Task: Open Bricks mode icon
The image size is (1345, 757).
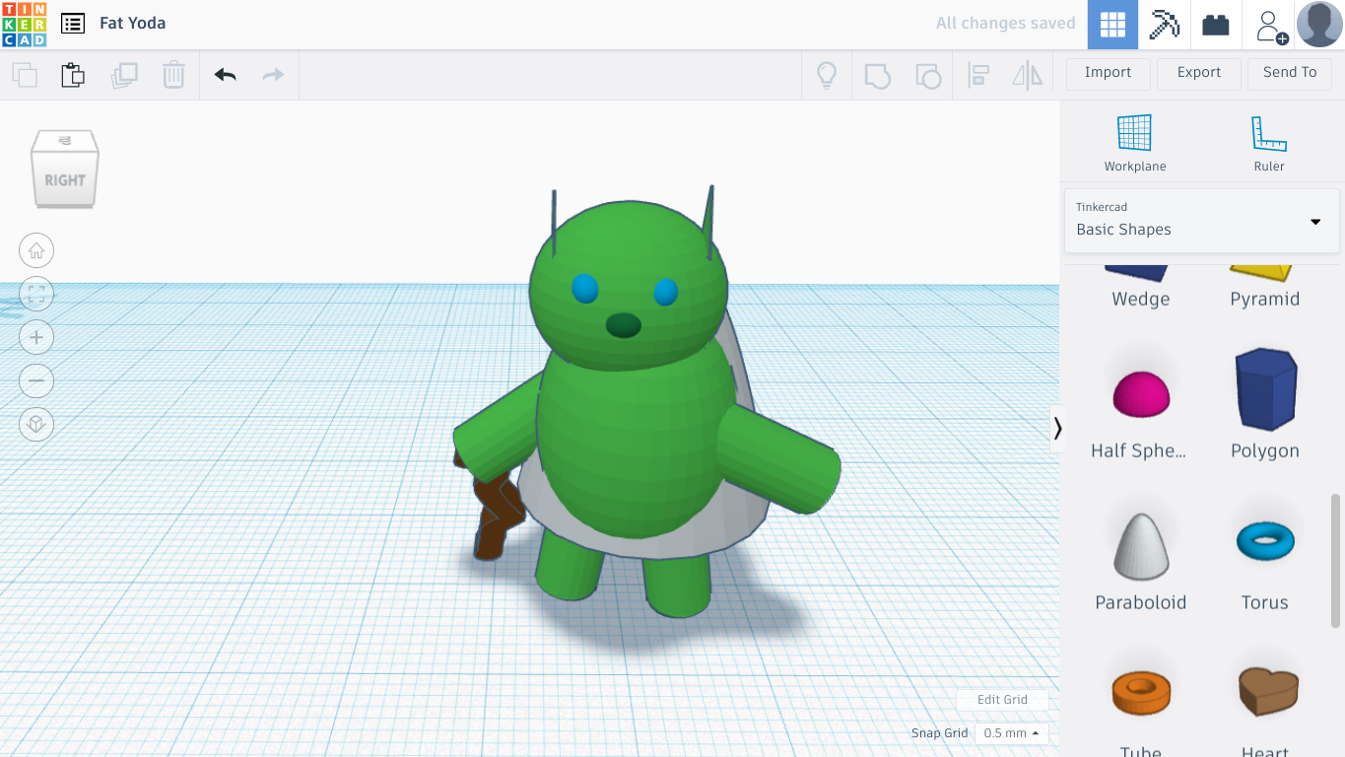Action: [x=1216, y=25]
